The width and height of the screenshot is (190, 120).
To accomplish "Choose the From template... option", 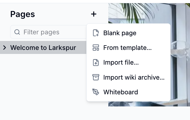I will pos(128,48).
